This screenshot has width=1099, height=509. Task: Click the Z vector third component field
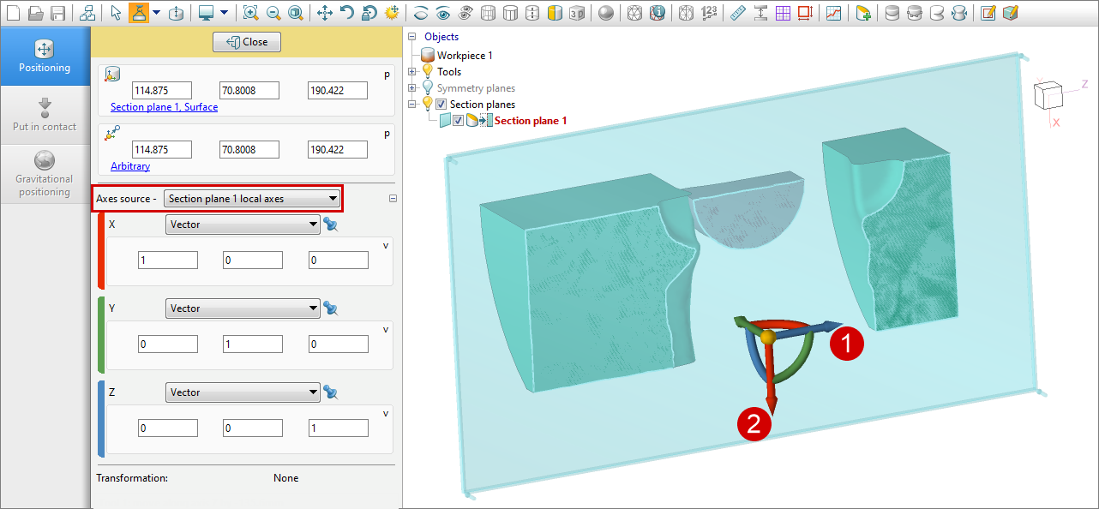point(339,428)
